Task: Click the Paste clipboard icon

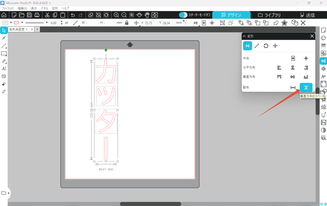Action: (x=63, y=15)
